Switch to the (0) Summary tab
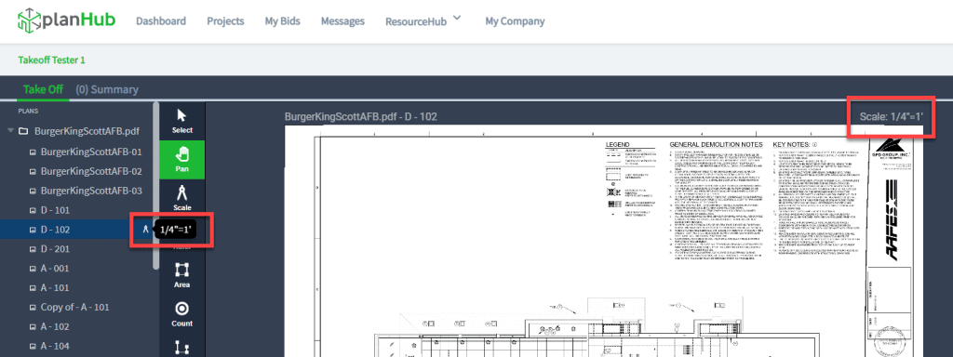 coord(107,89)
